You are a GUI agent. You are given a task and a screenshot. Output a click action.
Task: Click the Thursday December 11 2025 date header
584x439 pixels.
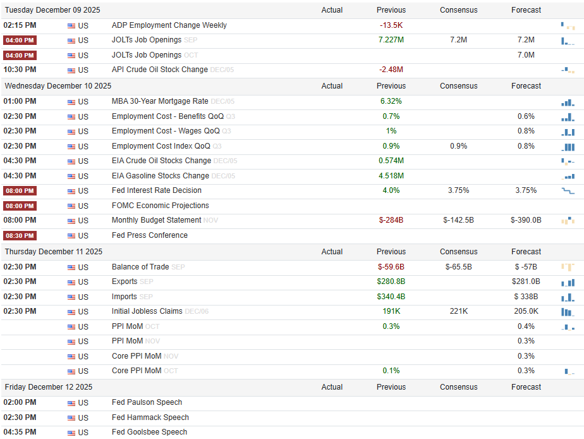(x=54, y=252)
